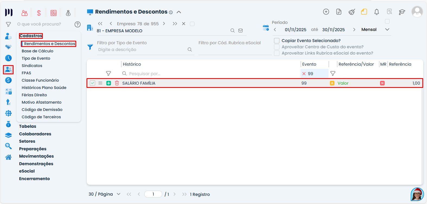Jump to last company double arrow
Screen dimensions: 427x204
pyautogui.click(x=175, y=24)
